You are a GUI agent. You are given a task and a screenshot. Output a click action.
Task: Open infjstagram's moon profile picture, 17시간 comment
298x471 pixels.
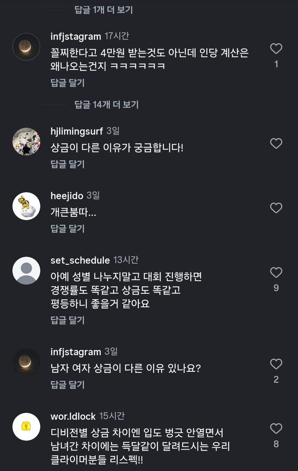26,47
